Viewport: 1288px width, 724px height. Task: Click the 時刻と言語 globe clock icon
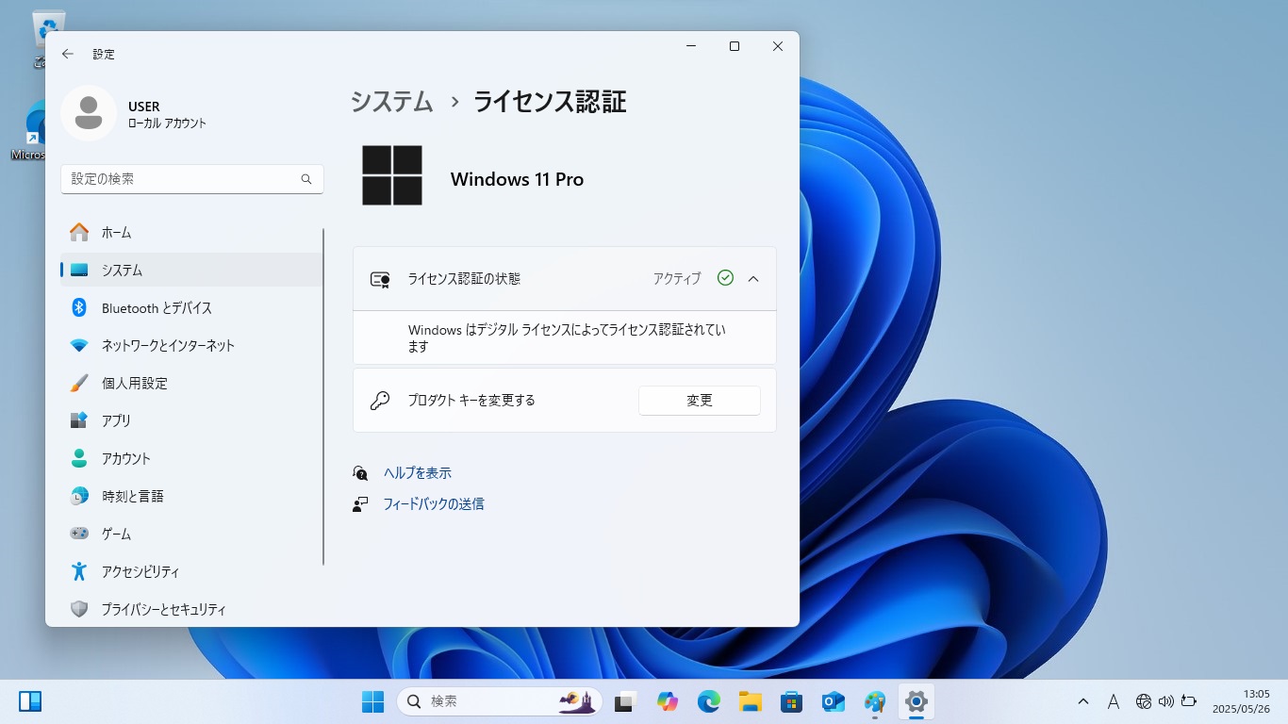pyautogui.click(x=80, y=496)
